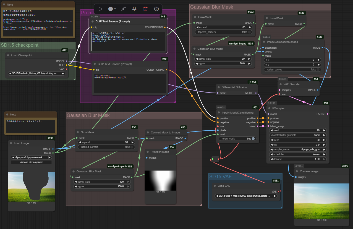Click the play icon in the selection toolbar
Viewport: 353px width, 229px height.
click(x=100, y=9)
